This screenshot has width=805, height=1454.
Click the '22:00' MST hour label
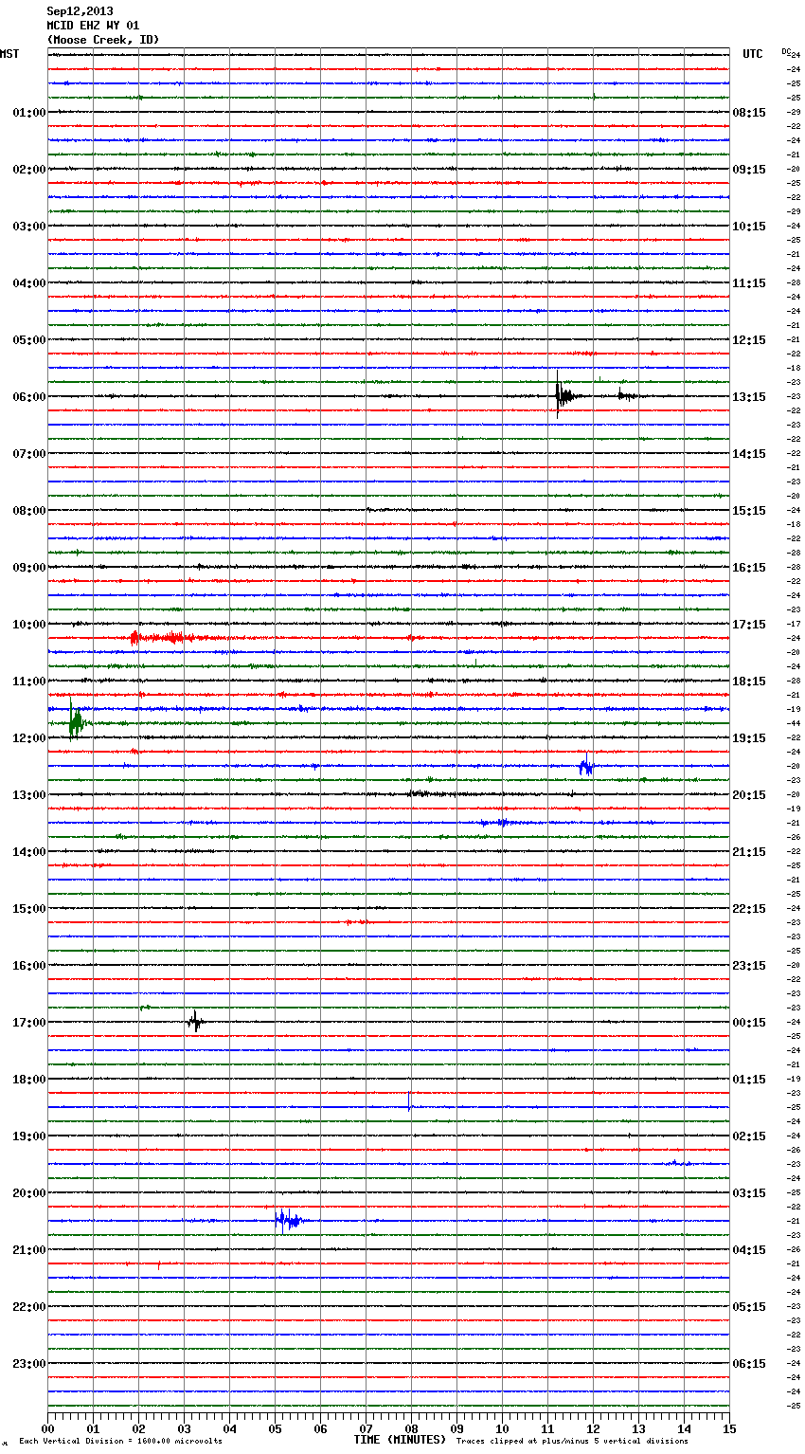click(x=29, y=1306)
